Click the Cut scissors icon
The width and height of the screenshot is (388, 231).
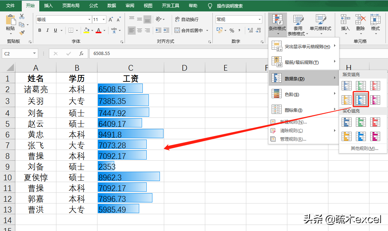click(22, 16)
